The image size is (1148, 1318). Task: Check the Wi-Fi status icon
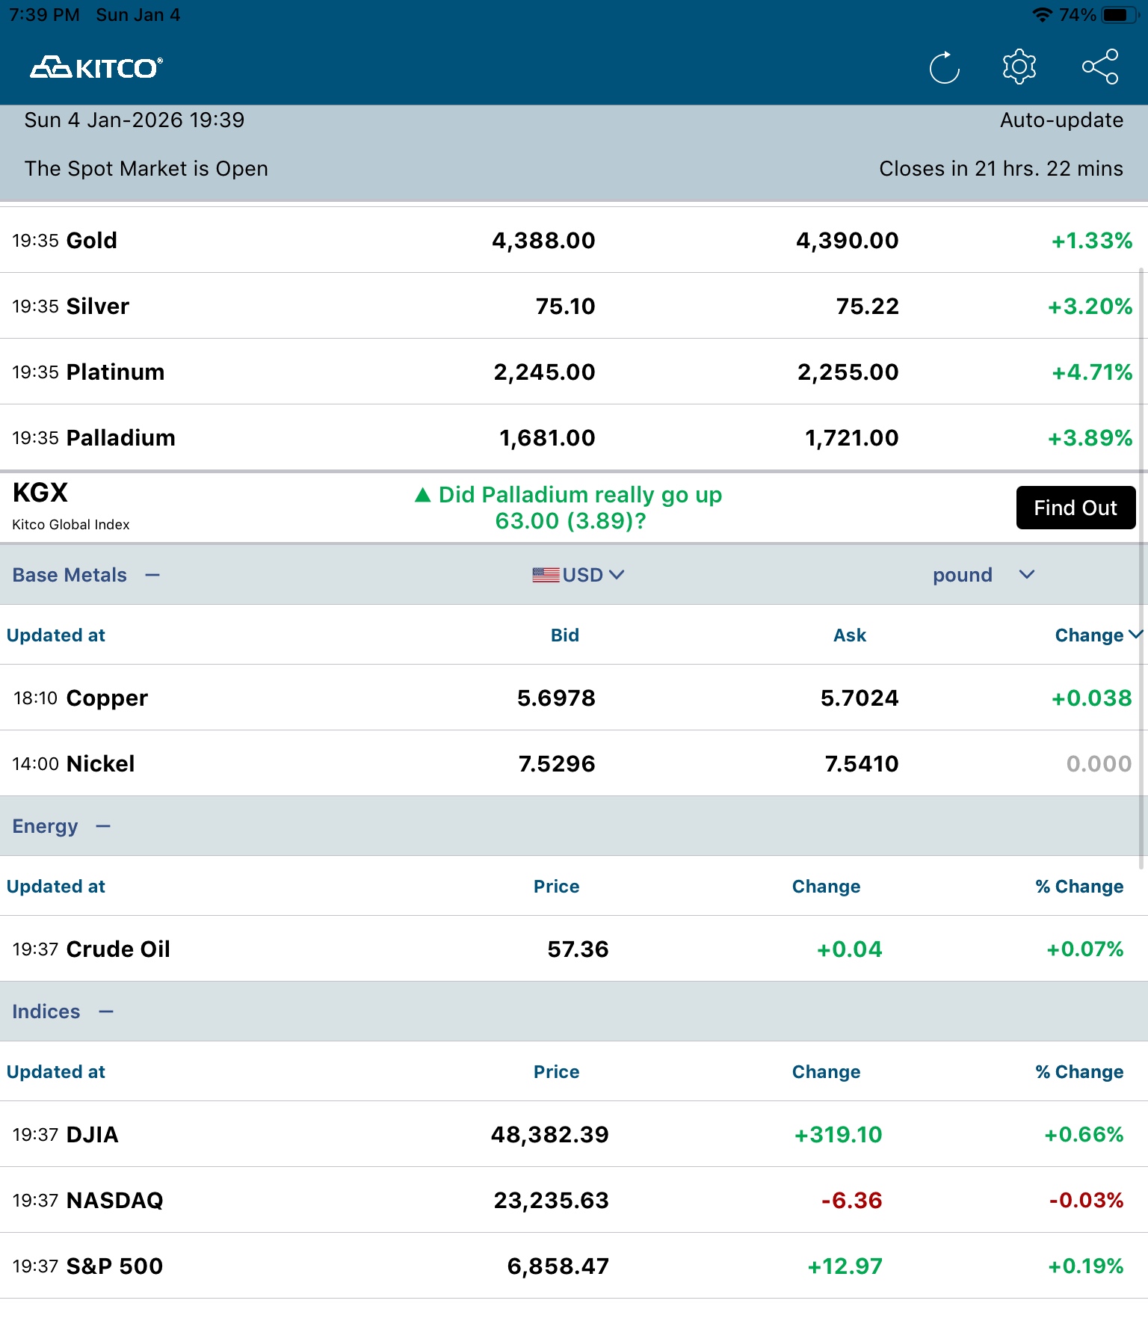1042,15
